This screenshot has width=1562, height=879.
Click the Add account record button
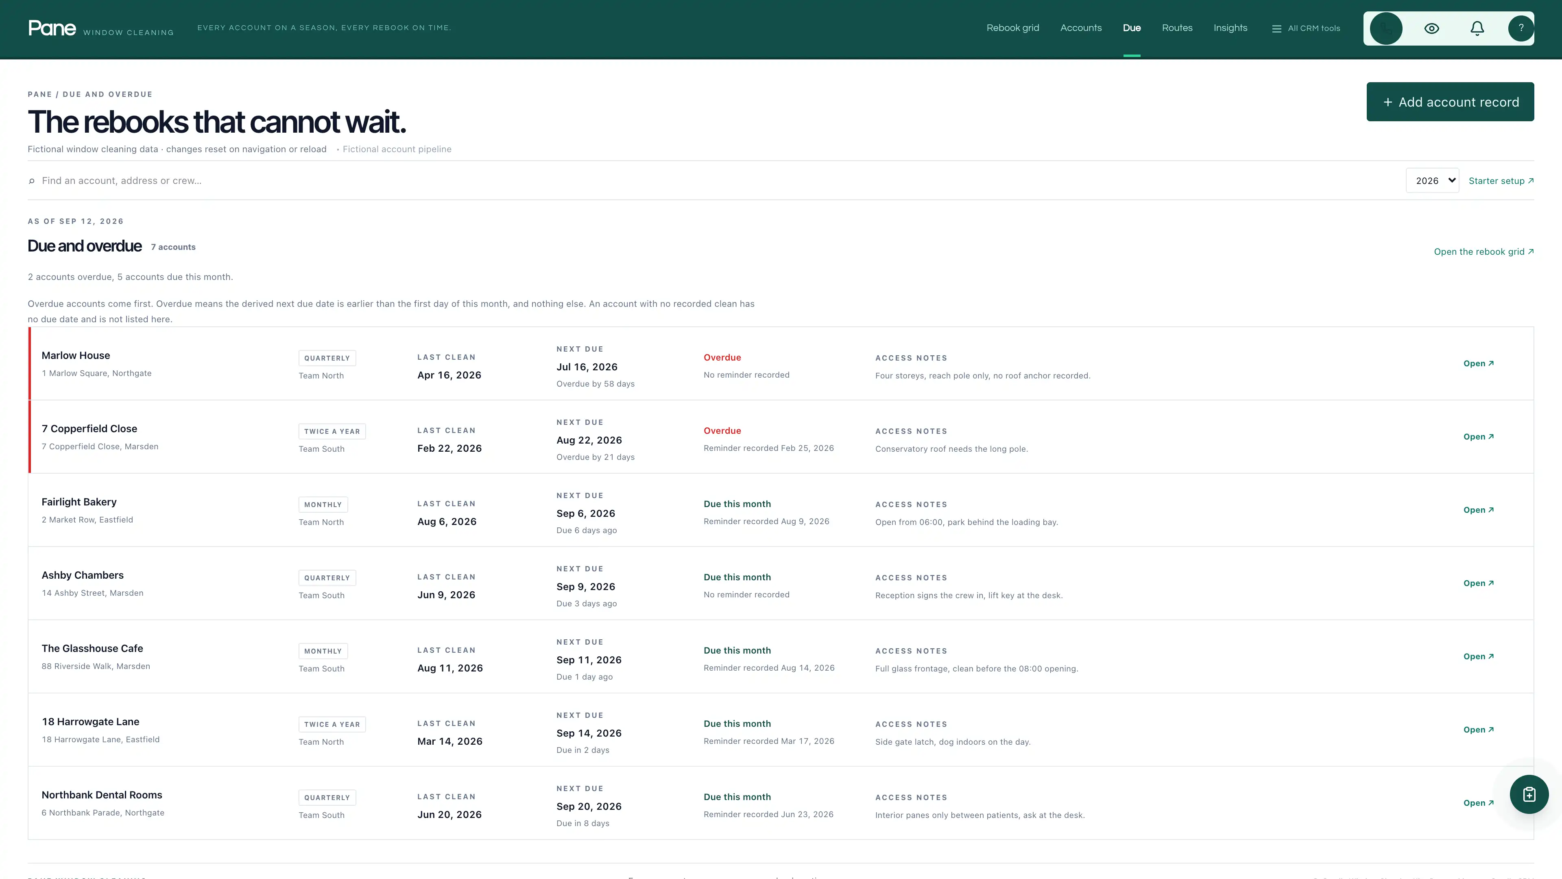[1450, 102]
